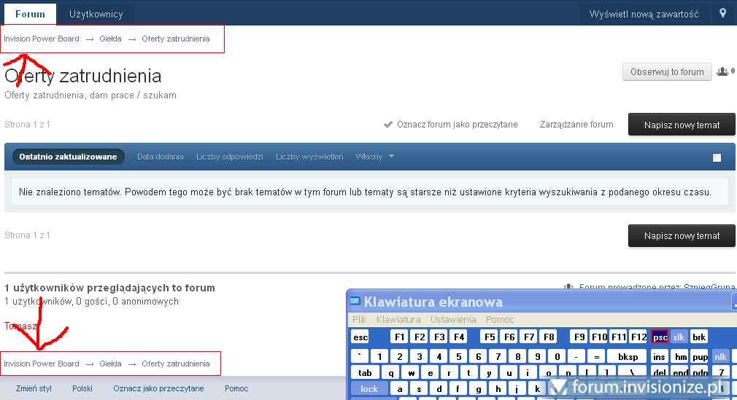Click the esc key on on-screen keyboard
The height and width of the screenshot is (400, 737).
pos(360,337)
